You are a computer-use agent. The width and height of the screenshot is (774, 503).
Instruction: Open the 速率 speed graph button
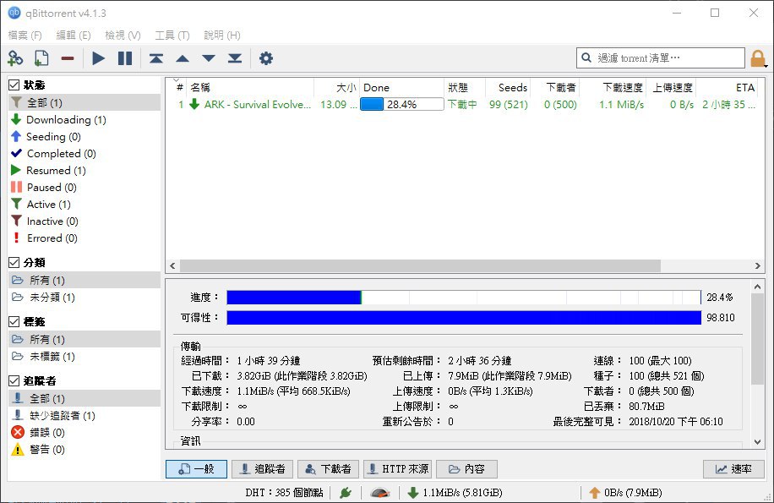click(733, 469)
